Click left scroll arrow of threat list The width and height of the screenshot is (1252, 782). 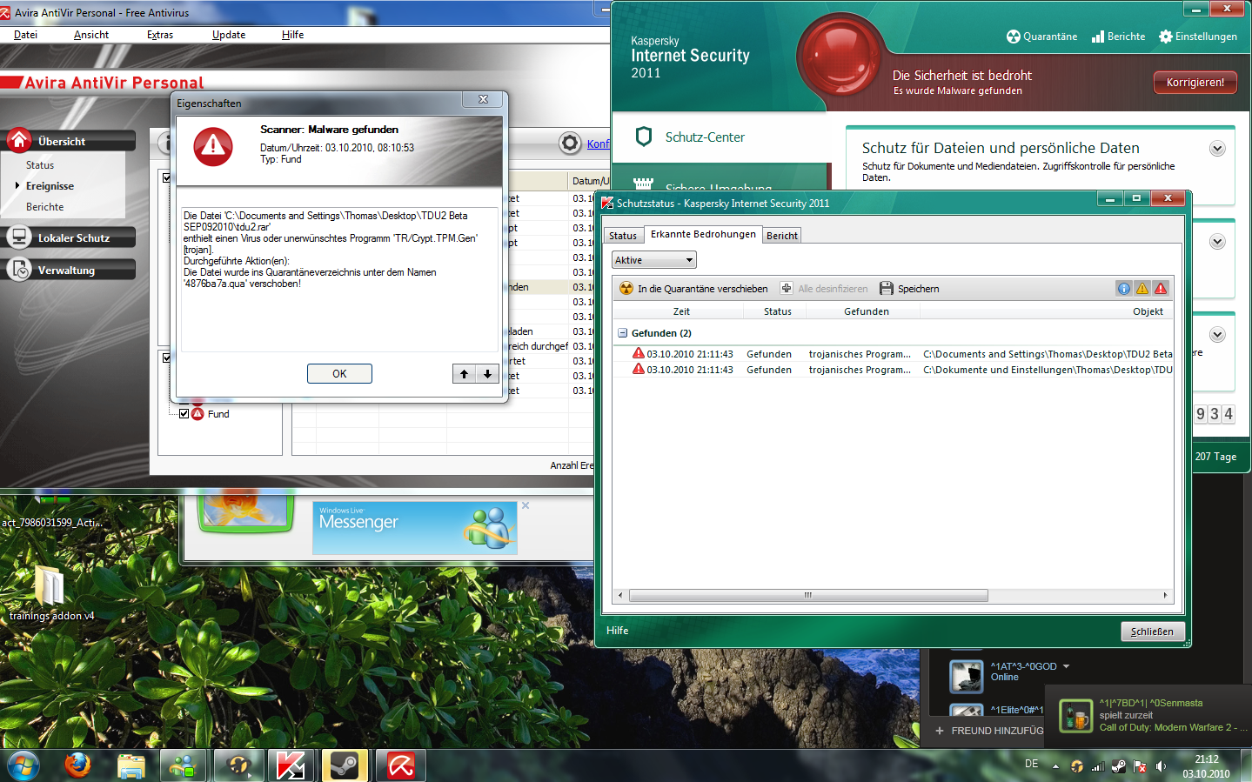pos(620,596)
